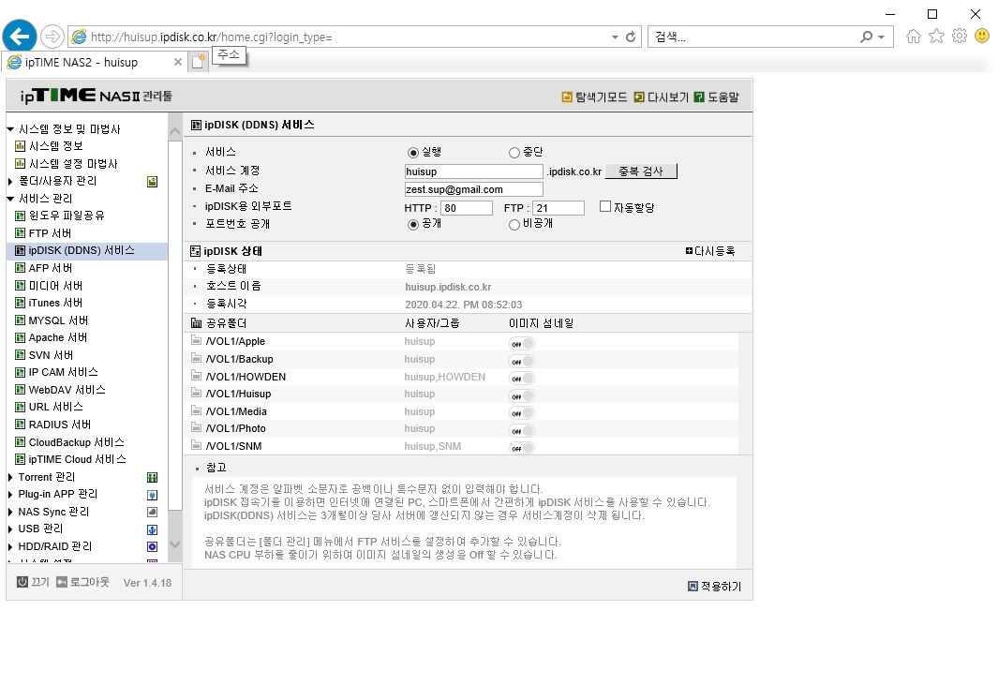Click the 서비스 계정 input field
The image size is (998, 685).
click(473, 171)
